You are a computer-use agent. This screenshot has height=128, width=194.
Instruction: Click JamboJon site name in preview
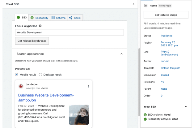pos(32,84)
